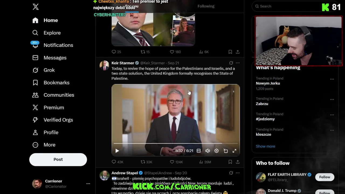The width and height of the screenshot is (345, 194).
Task: Open more options on Keir Starmer post
Action: [x=237, y=63]
